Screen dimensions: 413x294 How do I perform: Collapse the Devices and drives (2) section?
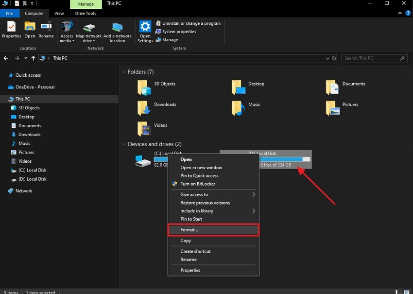(x=124, y=144)
